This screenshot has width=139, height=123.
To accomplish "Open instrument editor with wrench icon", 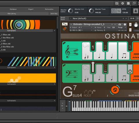I will pos(65,24).
